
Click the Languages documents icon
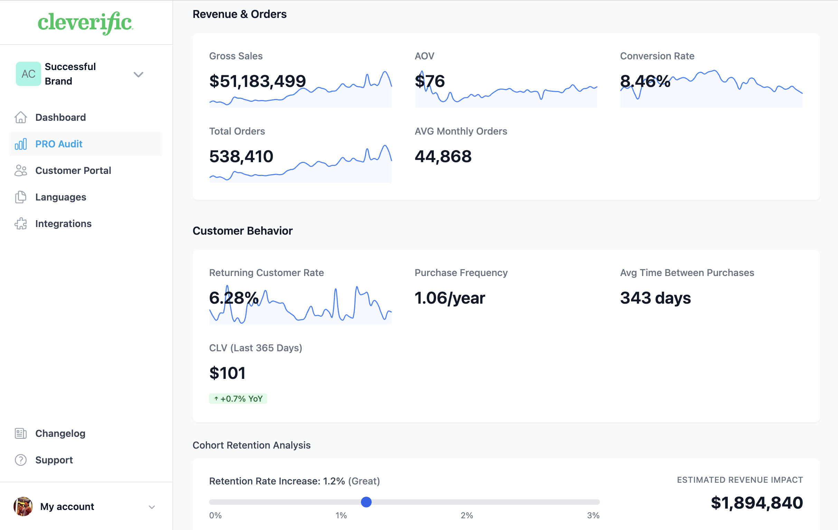coord(20,197)
